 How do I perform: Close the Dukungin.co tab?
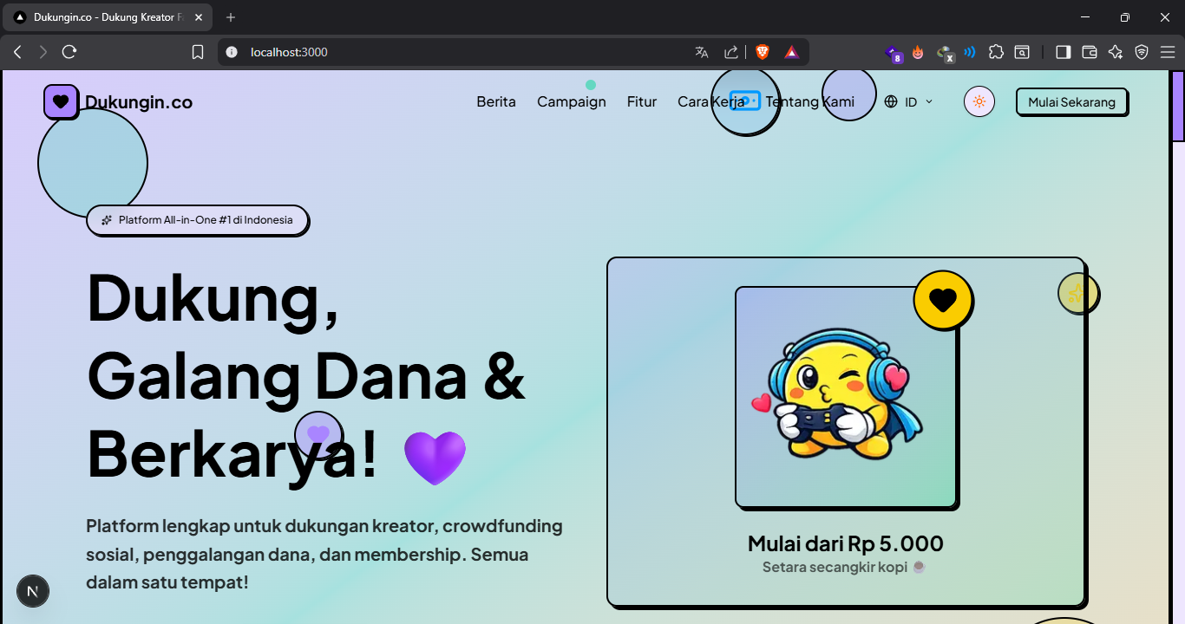[199, 17]
